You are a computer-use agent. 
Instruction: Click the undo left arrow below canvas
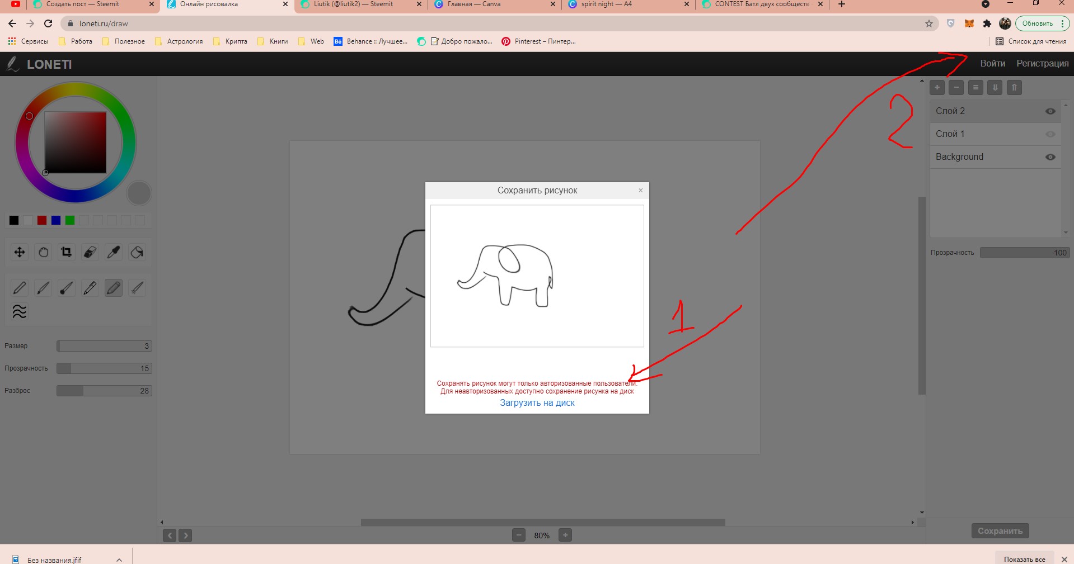coord(170,535)
